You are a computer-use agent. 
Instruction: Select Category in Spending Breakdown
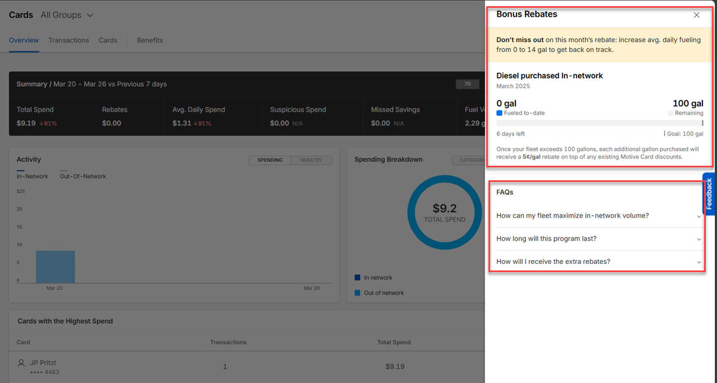point(469,160)
